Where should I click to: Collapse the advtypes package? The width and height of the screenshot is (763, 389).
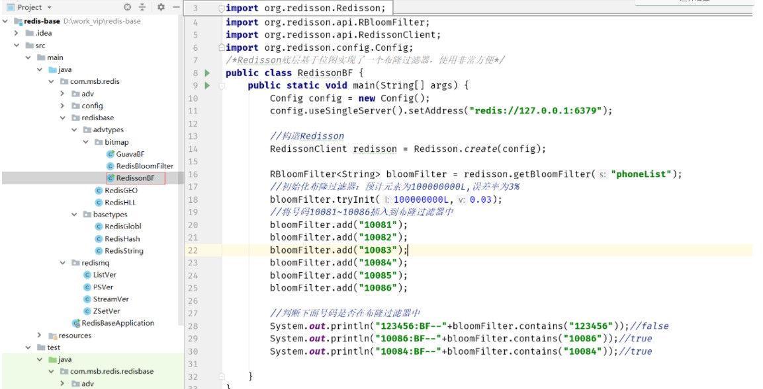point(75,129)
